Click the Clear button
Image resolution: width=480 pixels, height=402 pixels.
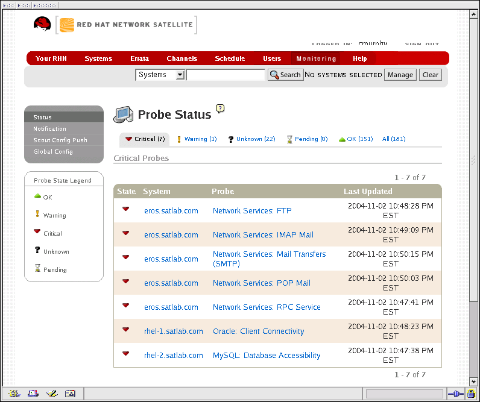pos(430,75)
